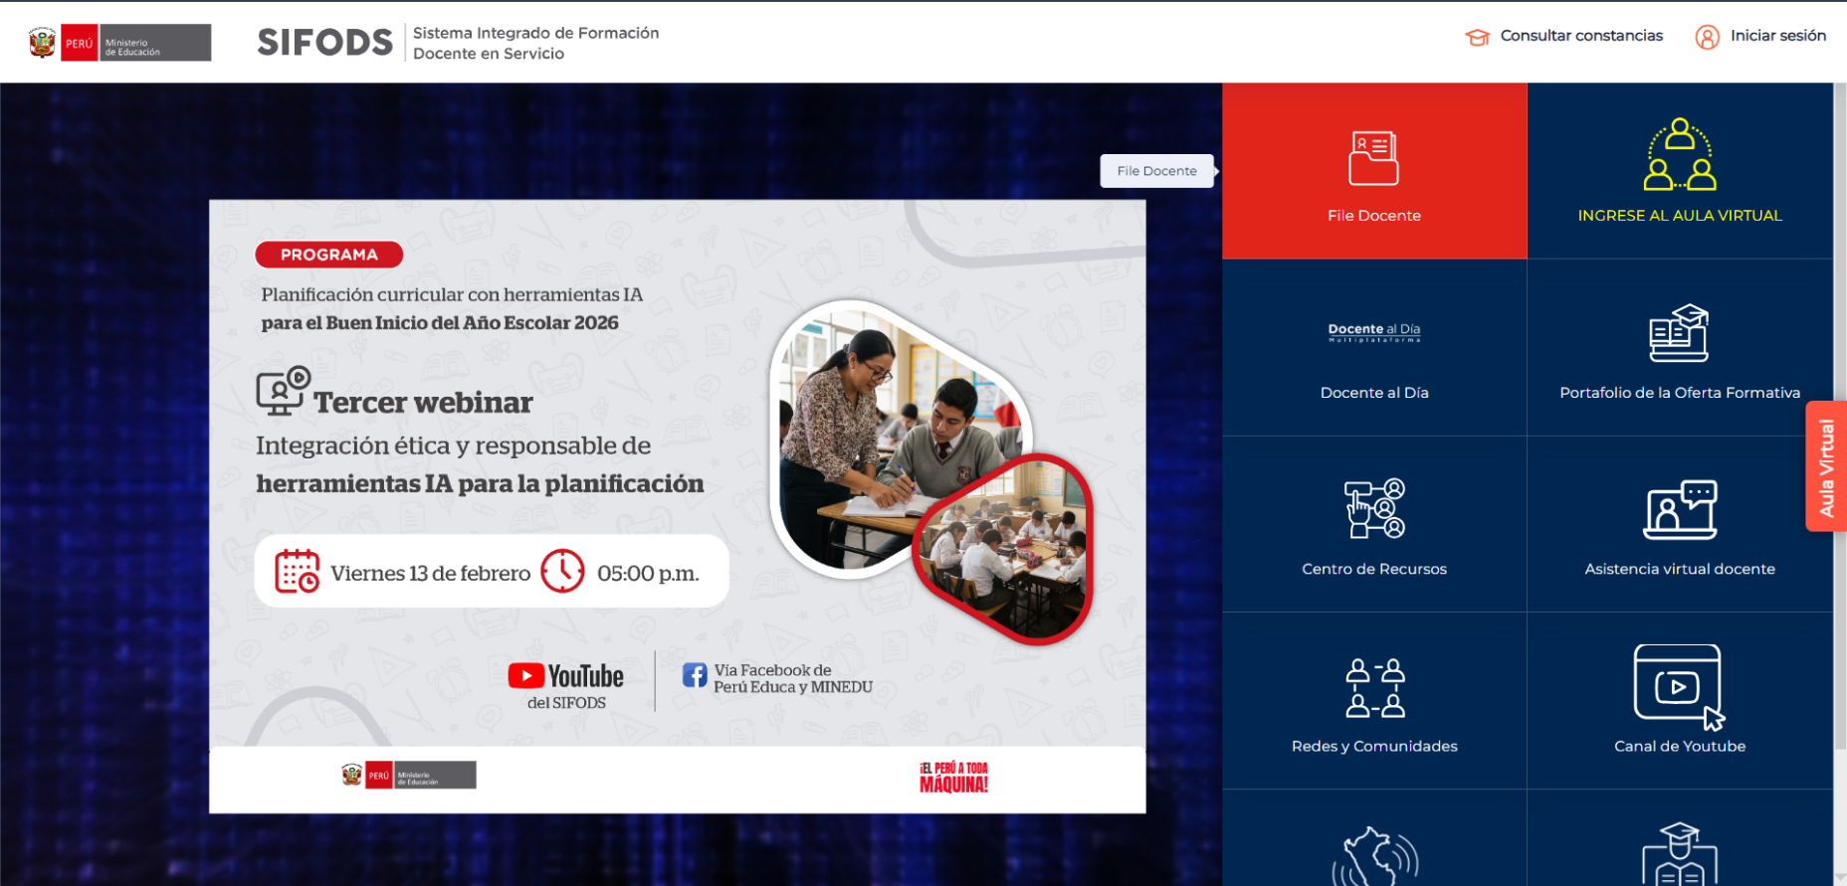Click Iniciar sesión to log in
The width and height of the screenshot is (1847, 886).
tap(1777, 36)
